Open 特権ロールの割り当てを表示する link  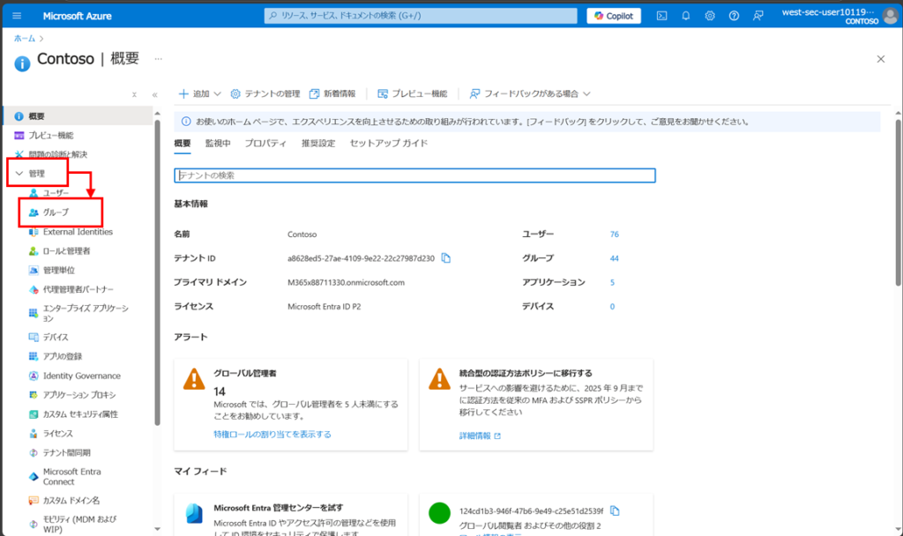[x=272, y=434]
